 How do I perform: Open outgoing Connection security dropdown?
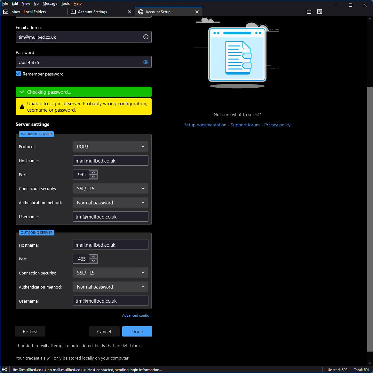click(110, 273)
